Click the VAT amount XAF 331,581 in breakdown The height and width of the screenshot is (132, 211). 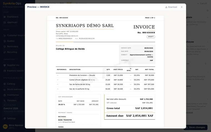pos(94,104)
